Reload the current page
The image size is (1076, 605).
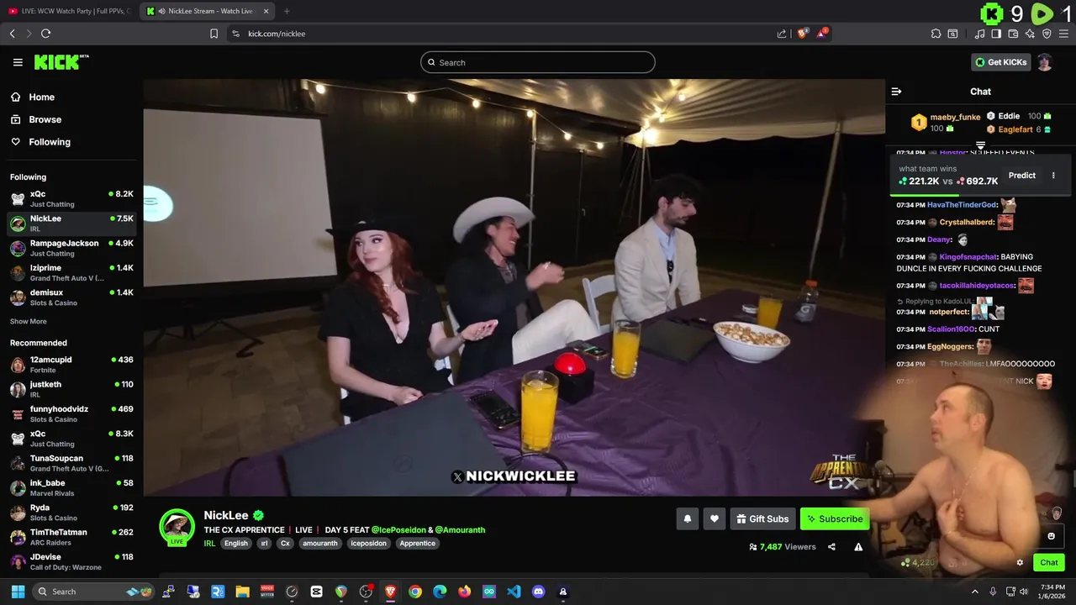[45, 34]
